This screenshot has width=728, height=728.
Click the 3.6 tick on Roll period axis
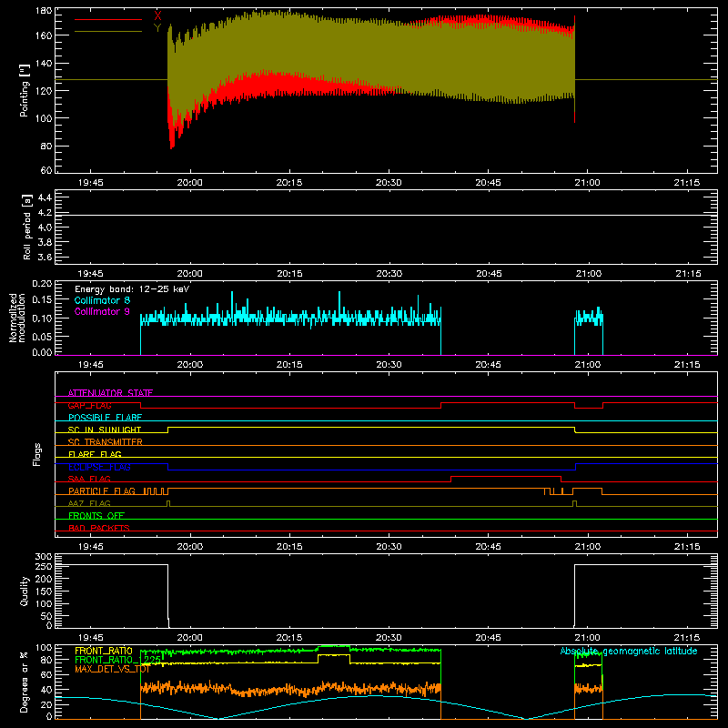[45, 257]
